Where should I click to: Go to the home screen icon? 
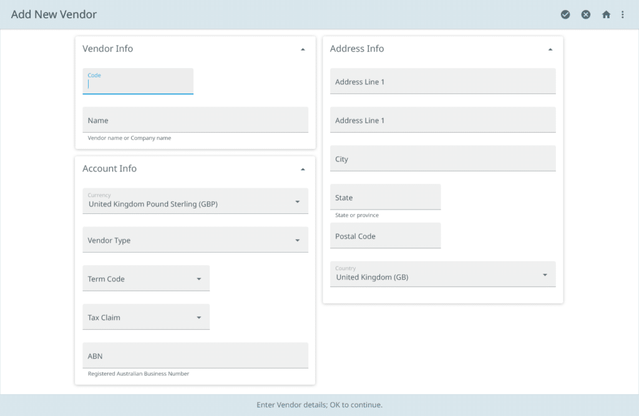pos(606,15)
